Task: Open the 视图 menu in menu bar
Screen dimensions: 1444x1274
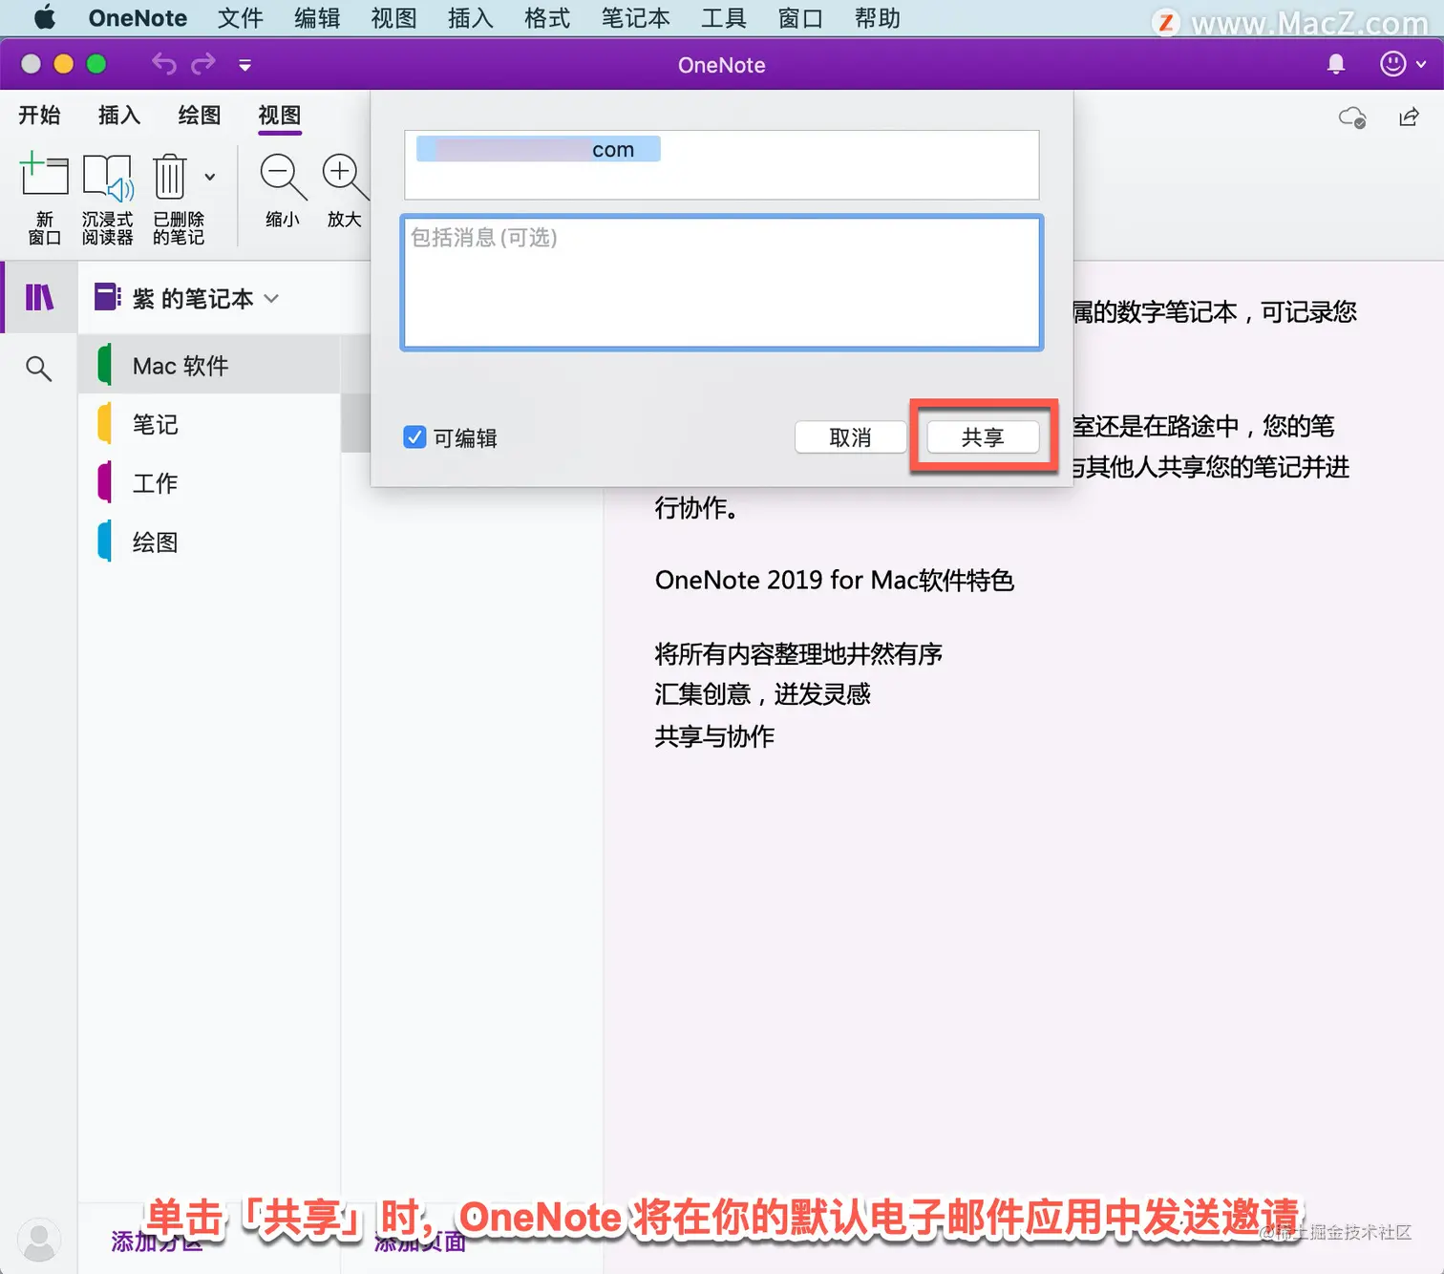Action: 393,18
